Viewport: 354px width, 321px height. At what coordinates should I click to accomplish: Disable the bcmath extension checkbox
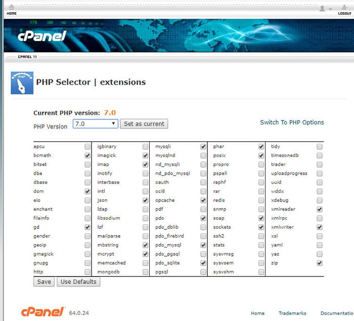tap(87, 155)
